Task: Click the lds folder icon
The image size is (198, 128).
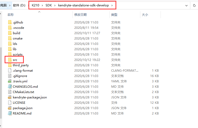Action: [10, 44]
